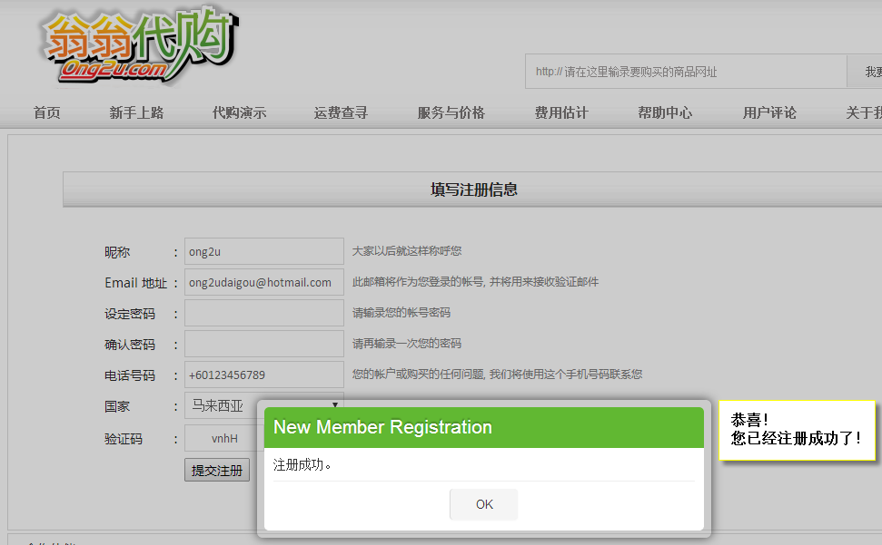Viewport: 882px width, 545px height.
Task: Click the 验证码 captcha input field
Action: coord(223,438)
